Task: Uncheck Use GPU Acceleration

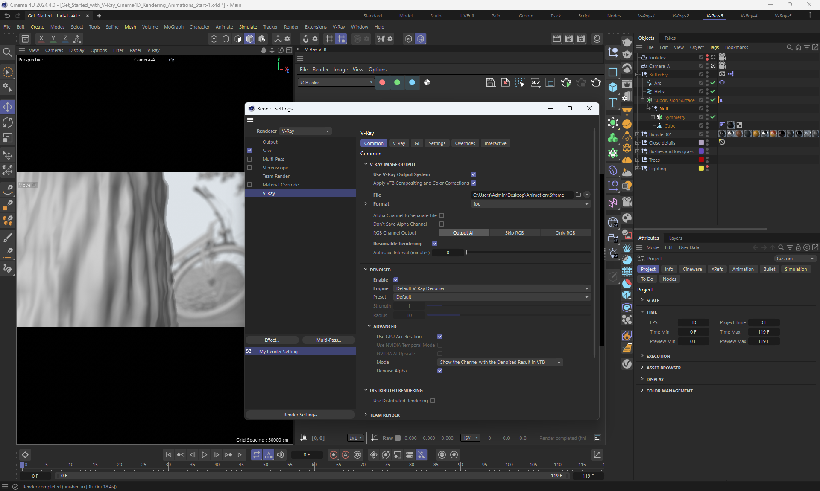Action: click(440, 337)
